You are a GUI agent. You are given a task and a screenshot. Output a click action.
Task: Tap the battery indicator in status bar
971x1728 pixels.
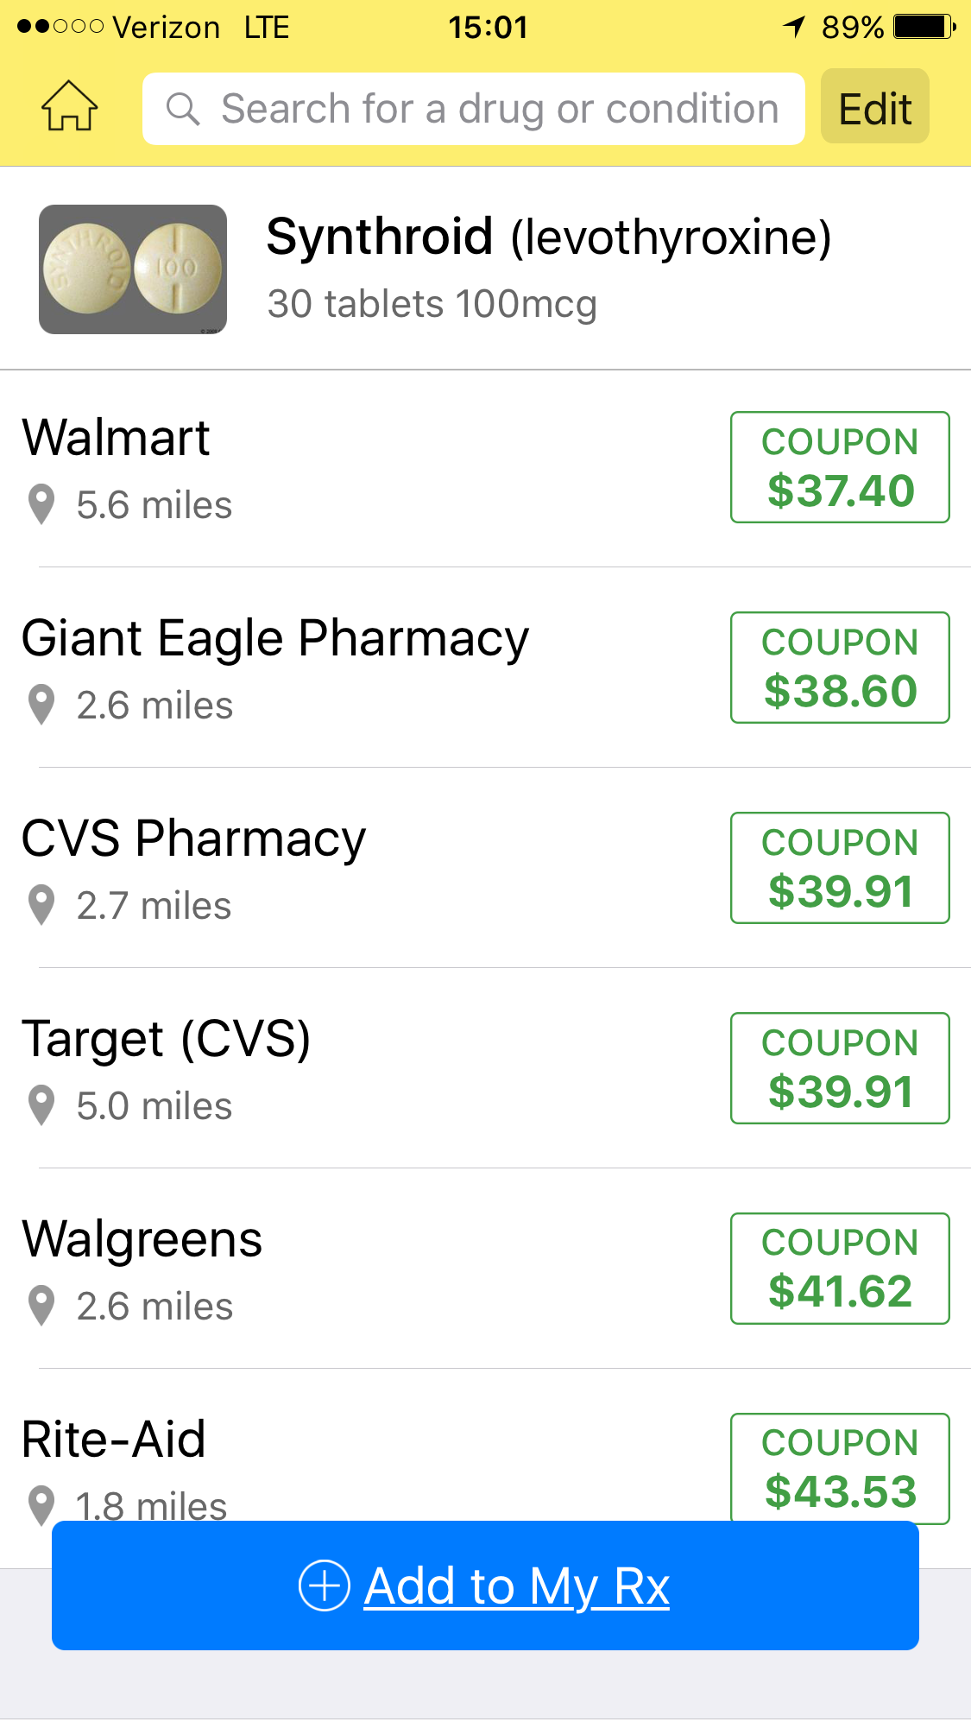[x=924, y=28]
